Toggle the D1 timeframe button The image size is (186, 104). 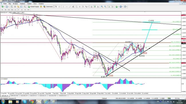click(x=22, y=10)
